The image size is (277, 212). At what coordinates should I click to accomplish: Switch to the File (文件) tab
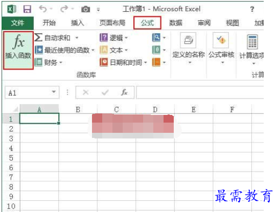tap(18, 23)
